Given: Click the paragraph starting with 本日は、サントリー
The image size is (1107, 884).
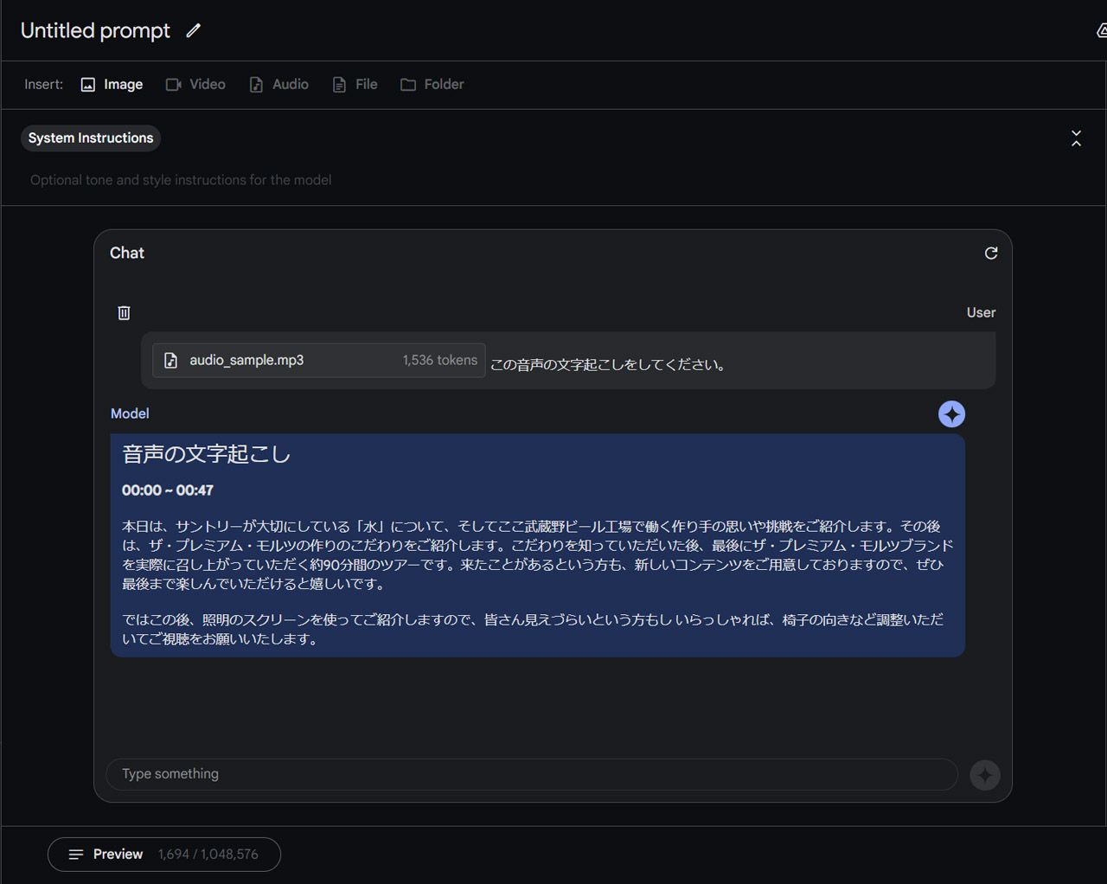Looking at the screenshot, I should [x=537, y=554].
